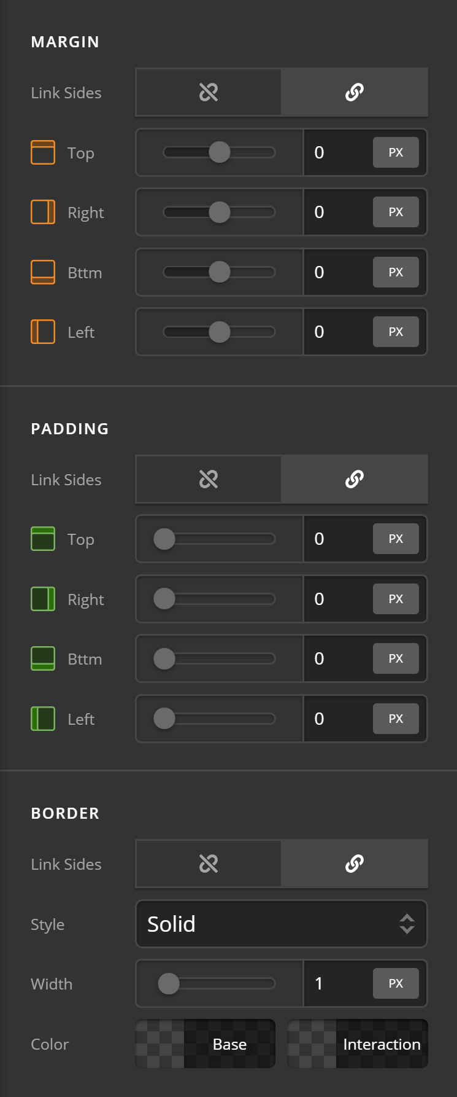This screenshot has height=1097, width=457.
Task: Click the margin Bttm side icon
Action: tap(42, 271)
